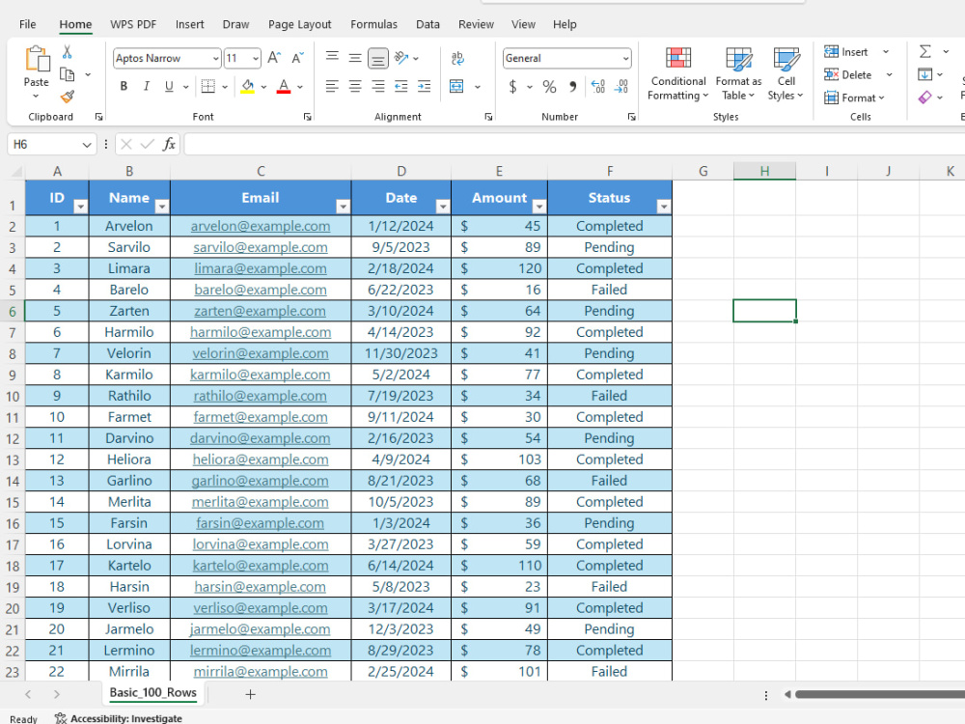Viewport: 965px width, 724px height.
Task: Click the Delete cells button
Action: click(848, 74)
